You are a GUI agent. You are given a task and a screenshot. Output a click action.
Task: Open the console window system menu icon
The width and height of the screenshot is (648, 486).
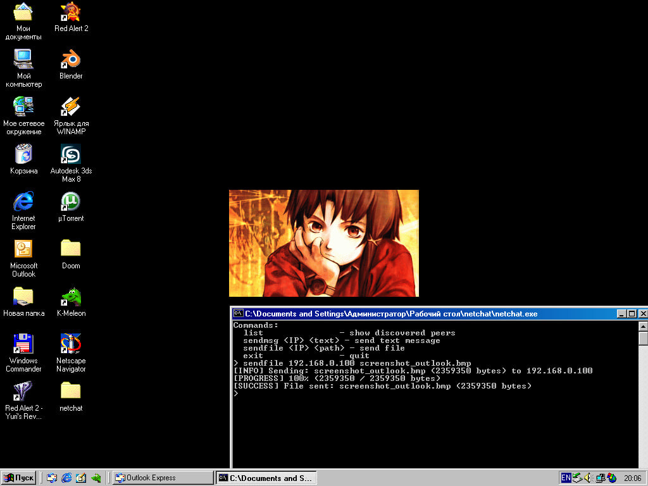[x=238, y=313]
